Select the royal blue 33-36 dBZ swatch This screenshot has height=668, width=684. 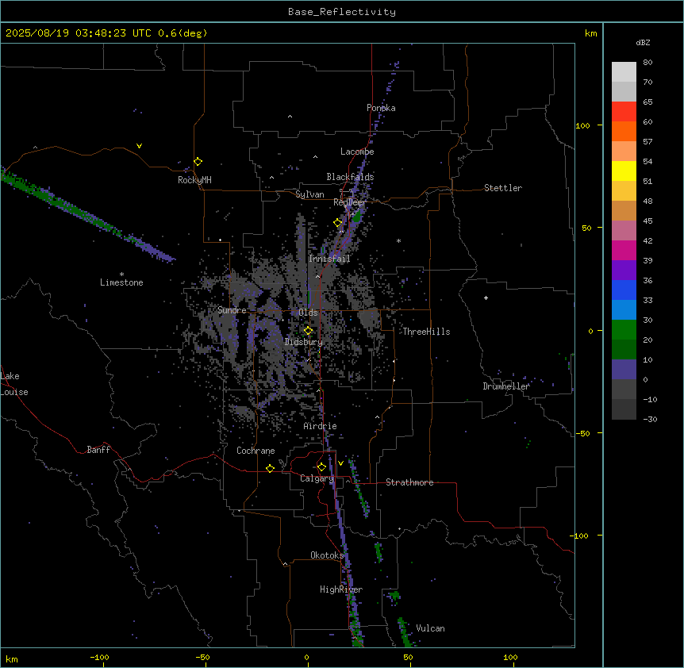pos(624,290)
